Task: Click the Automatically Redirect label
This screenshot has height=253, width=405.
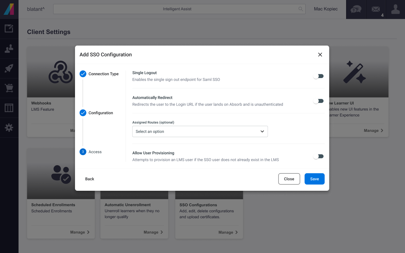Action: click(x=152, y=98)
